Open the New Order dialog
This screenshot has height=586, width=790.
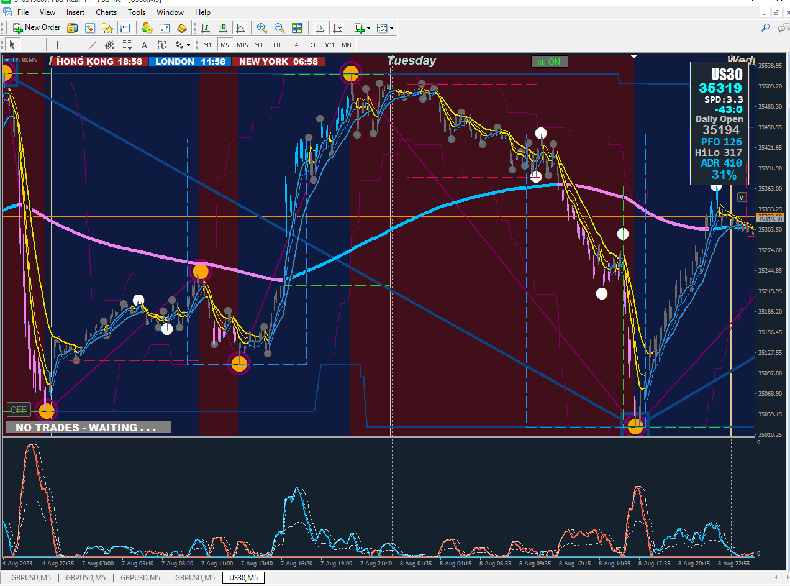[37, 27]
